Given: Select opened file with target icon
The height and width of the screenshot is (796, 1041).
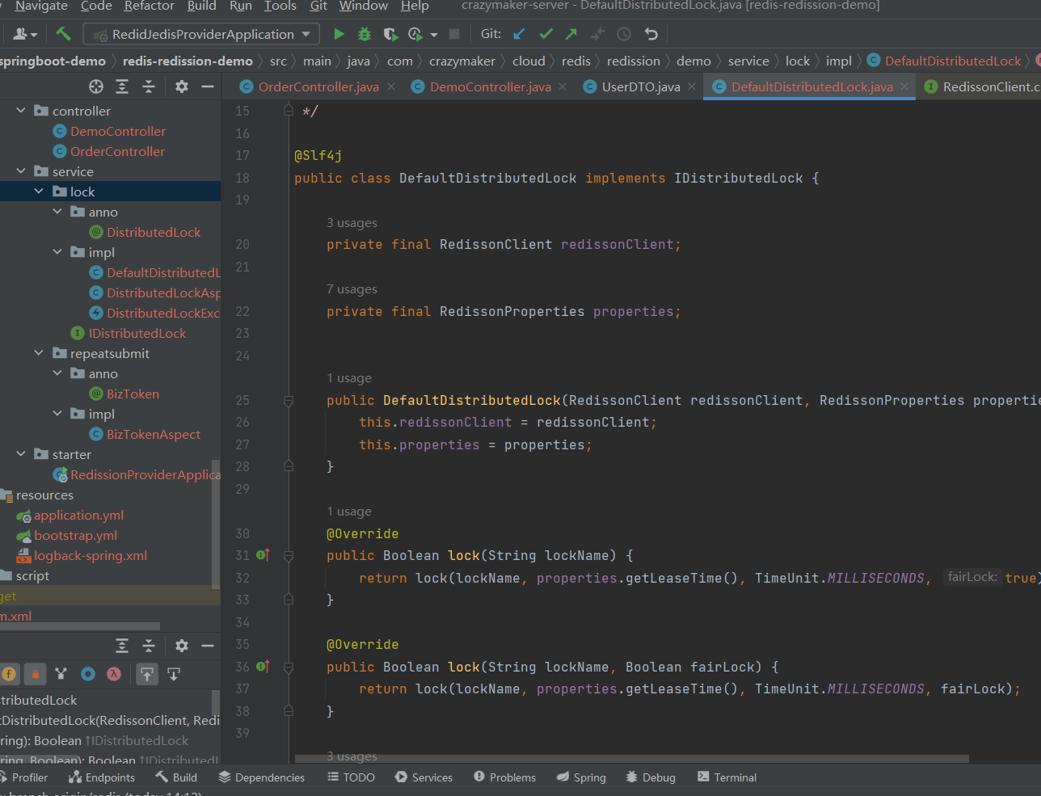Looking at the screenshot, I should click(96, 86).
